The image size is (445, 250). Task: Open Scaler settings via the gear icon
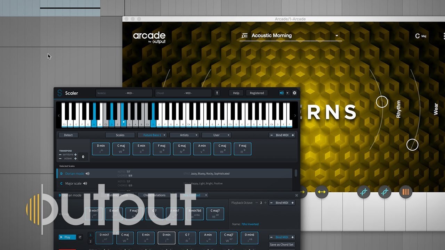click(294, 93)
